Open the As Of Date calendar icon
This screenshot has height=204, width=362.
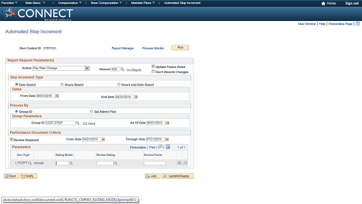[167, 123]
